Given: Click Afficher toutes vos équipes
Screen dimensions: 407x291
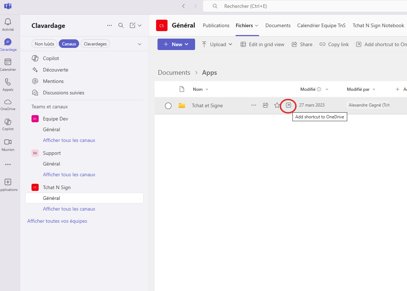Looking at the screenshot, I should pyautogui.click(x=57, y=221).
